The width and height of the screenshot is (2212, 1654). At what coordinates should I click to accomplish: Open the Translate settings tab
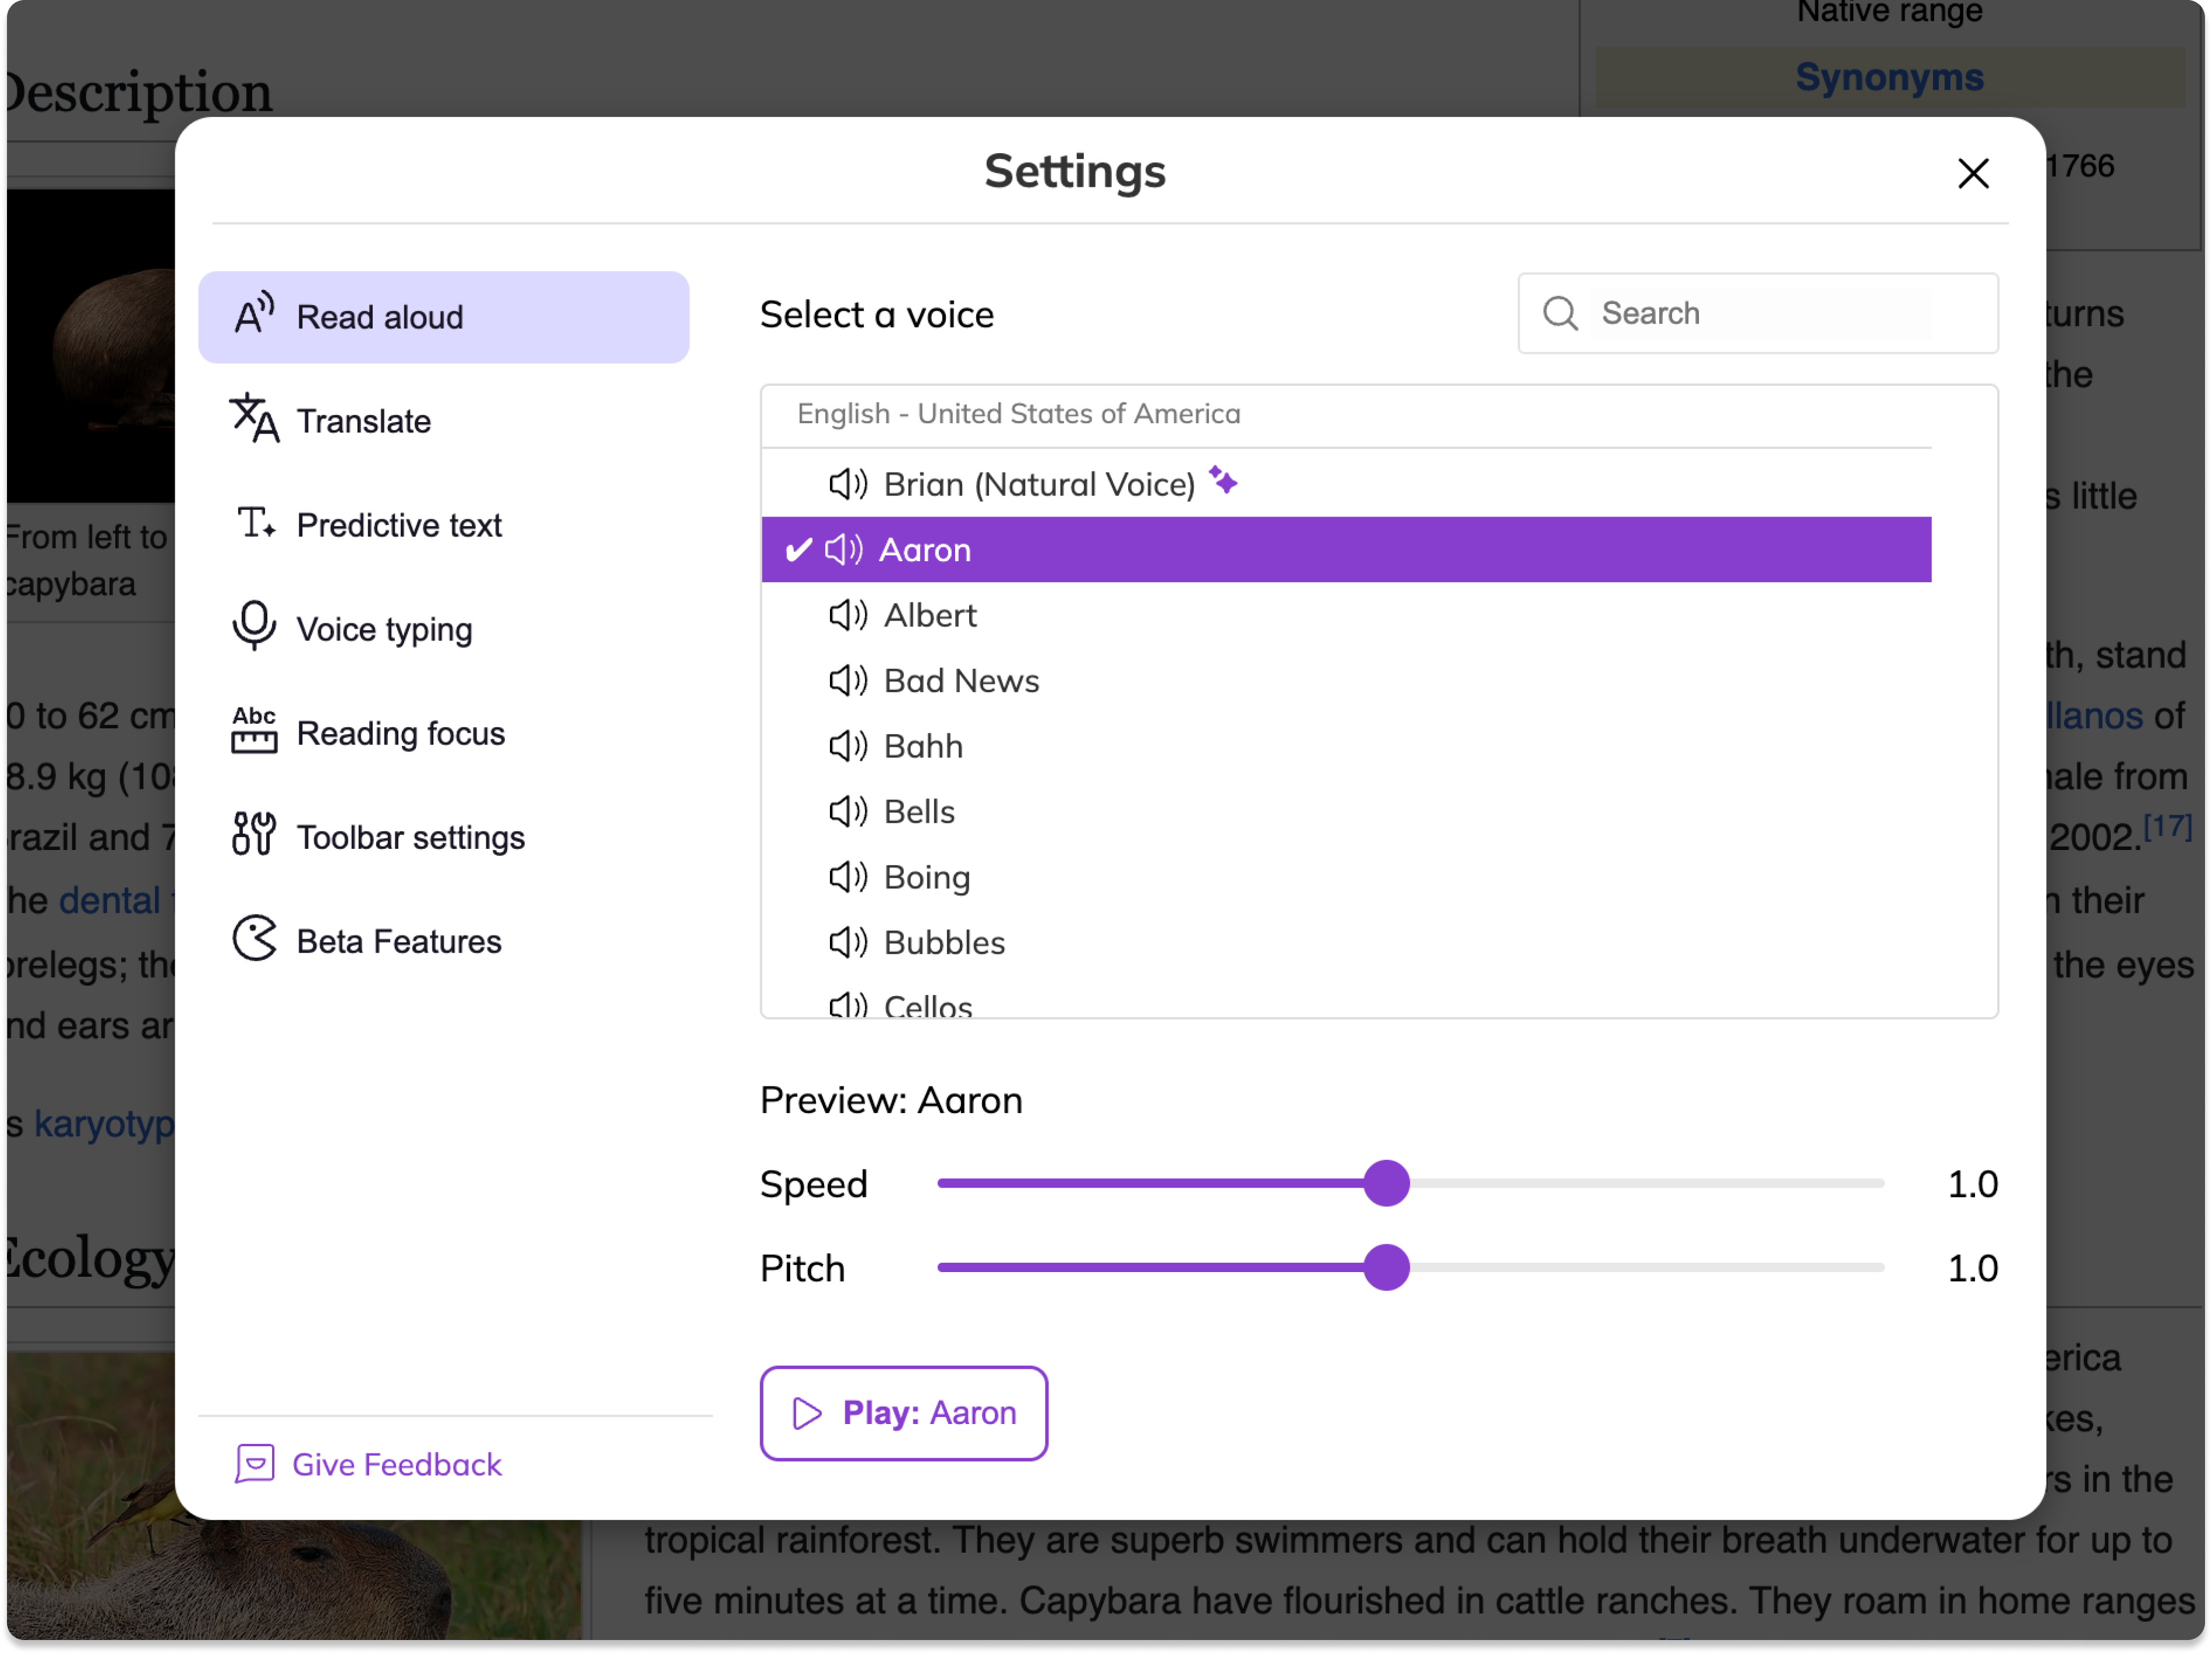point(443,421)
